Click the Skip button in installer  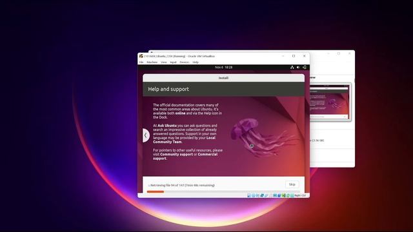click(x=292, y=184)
